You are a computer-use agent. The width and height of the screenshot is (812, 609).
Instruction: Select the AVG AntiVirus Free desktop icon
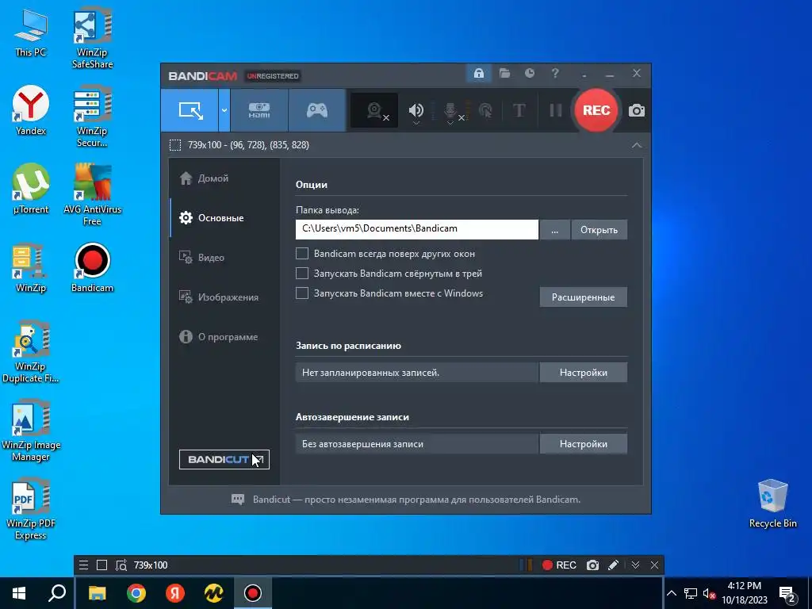92,194
